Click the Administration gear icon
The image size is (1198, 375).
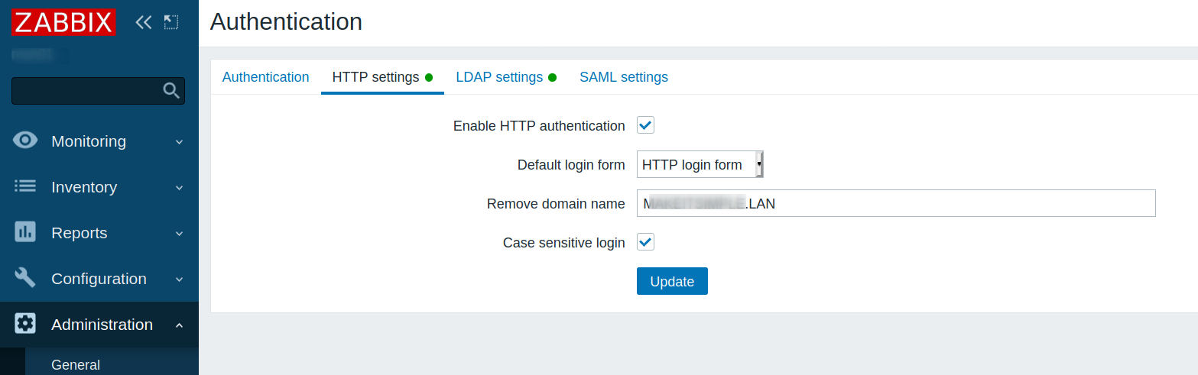[25, 324]
